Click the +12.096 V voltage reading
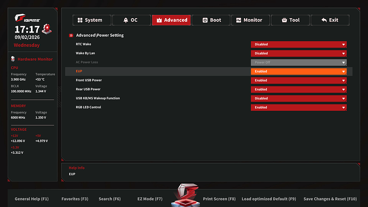The image size is (368, 207). [18, 141]
